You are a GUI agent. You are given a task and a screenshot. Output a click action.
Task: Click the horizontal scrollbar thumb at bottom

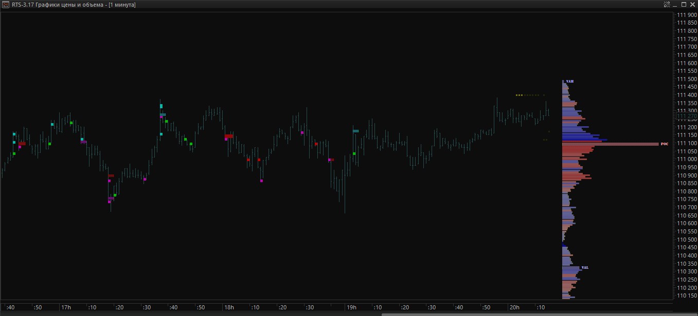pos(540,313)
